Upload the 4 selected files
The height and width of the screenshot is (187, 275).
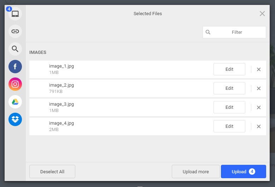[243, 172]
